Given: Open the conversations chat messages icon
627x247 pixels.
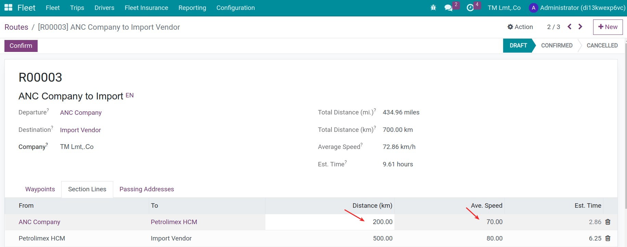Looking at the screenshot, I should point(448,8).
